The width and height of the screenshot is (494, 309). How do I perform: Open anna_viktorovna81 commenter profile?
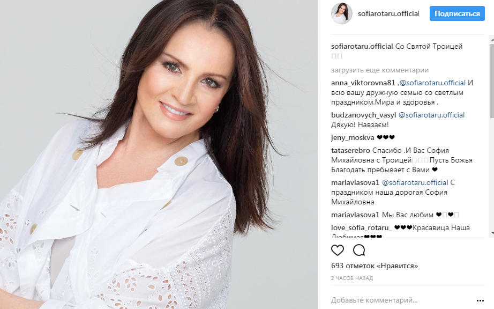coord(363,83)
